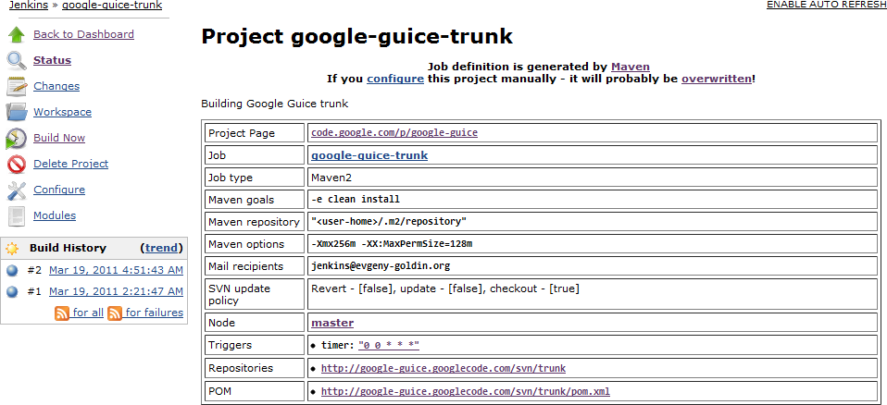Click the clock Build Now icon
Image resolution: width=887 pixels, height=405 pixels.
point(17,139)
